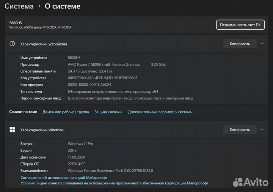Select processor value AMD Ryzen 7 5800HS

tap(104, 65)
